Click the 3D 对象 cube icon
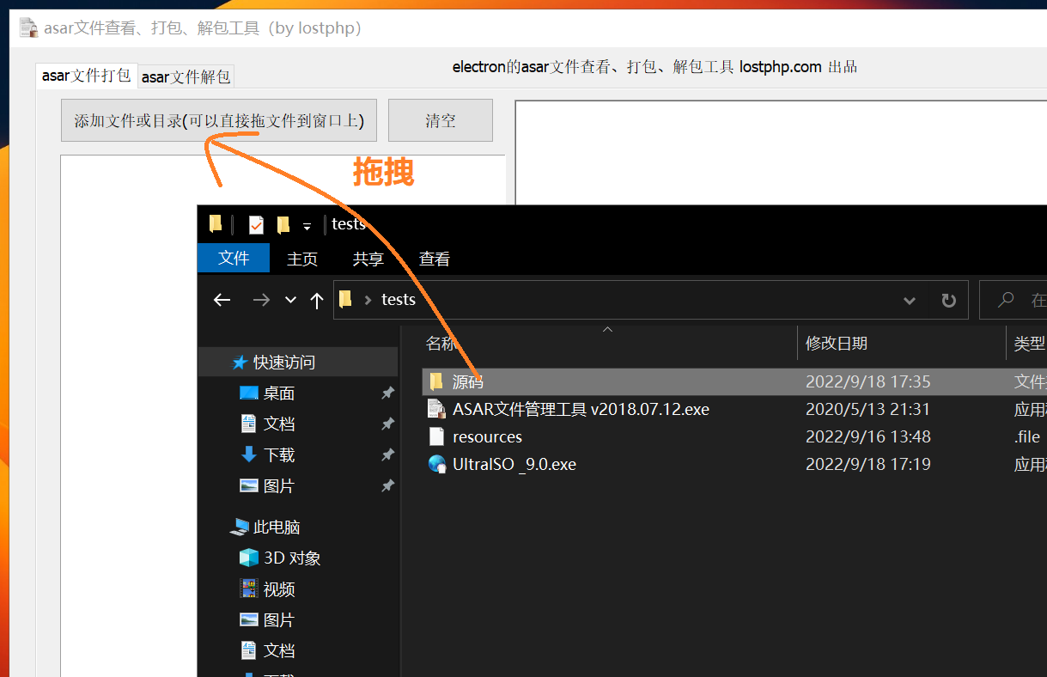Screen dimensions: 1047x677 click(249, 558)
